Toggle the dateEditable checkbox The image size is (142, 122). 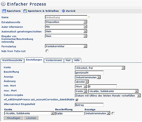77,100
